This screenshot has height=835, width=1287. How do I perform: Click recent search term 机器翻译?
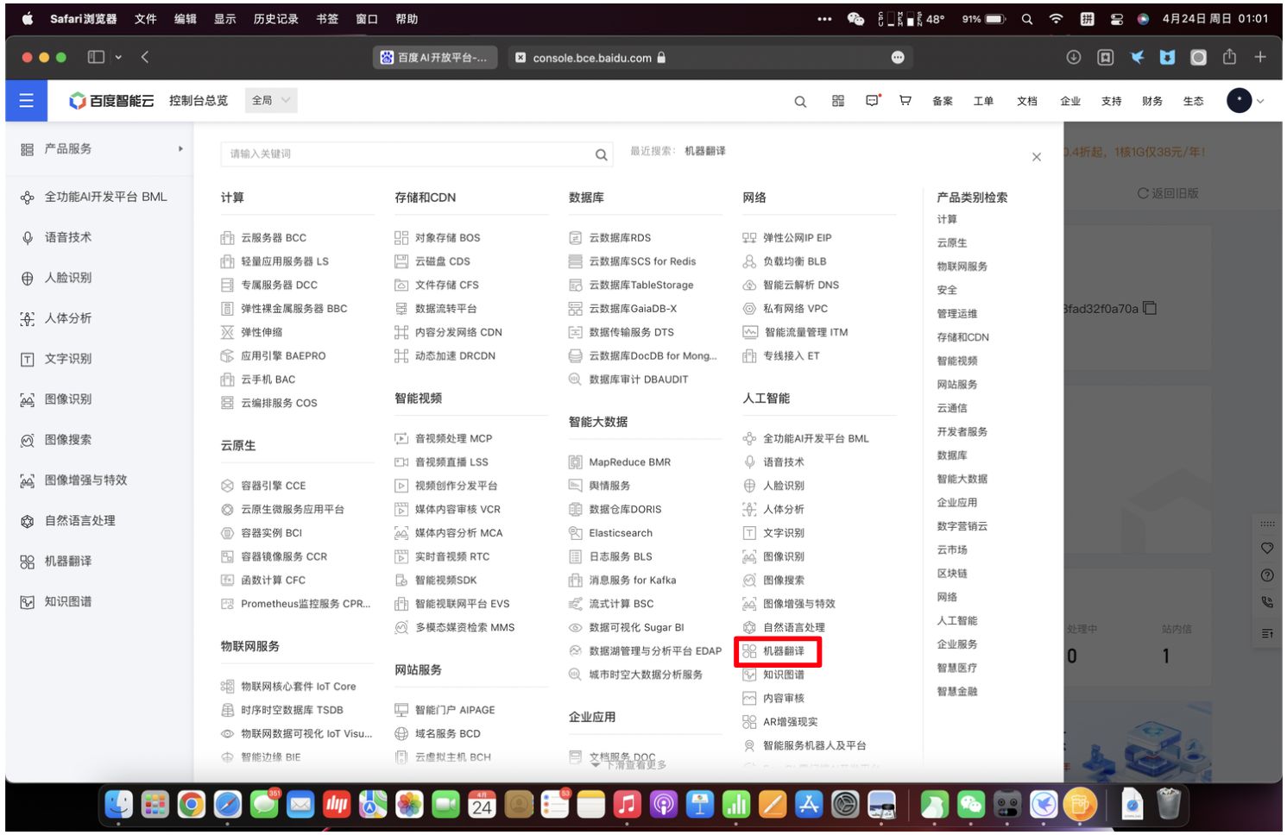pyautogui.click(x=705, y=151)
